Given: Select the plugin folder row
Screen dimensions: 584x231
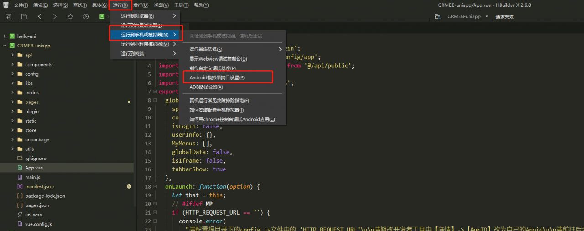Looking at the screenshot, I should point(67,111).
